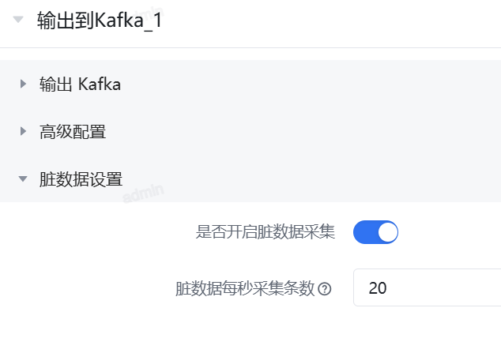Click the help icon beside 脏数据每秒采集条数
501x338 pixels.
(x=324, y=289)
